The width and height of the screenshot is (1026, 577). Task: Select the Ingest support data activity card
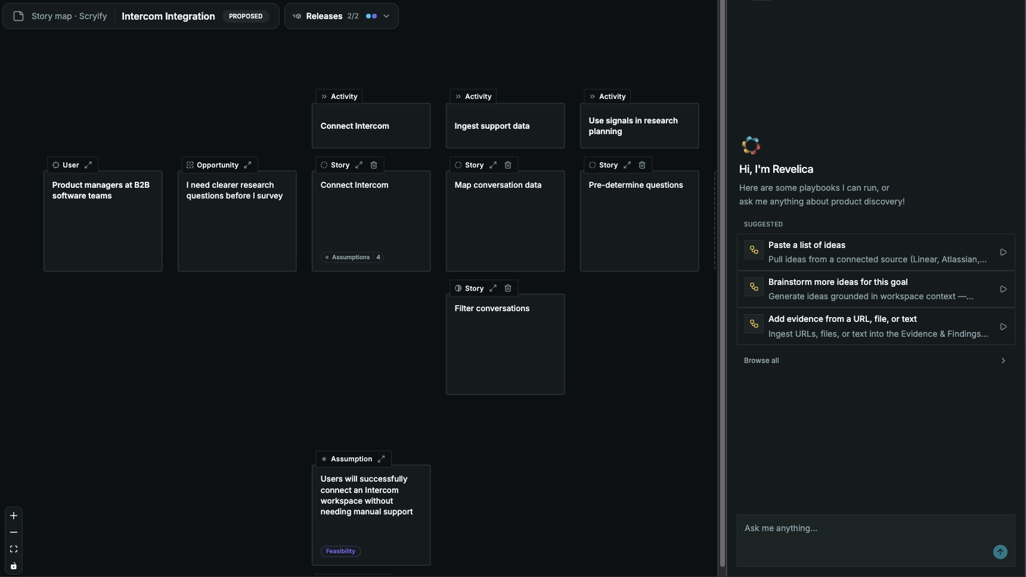(x=506, y=126)
